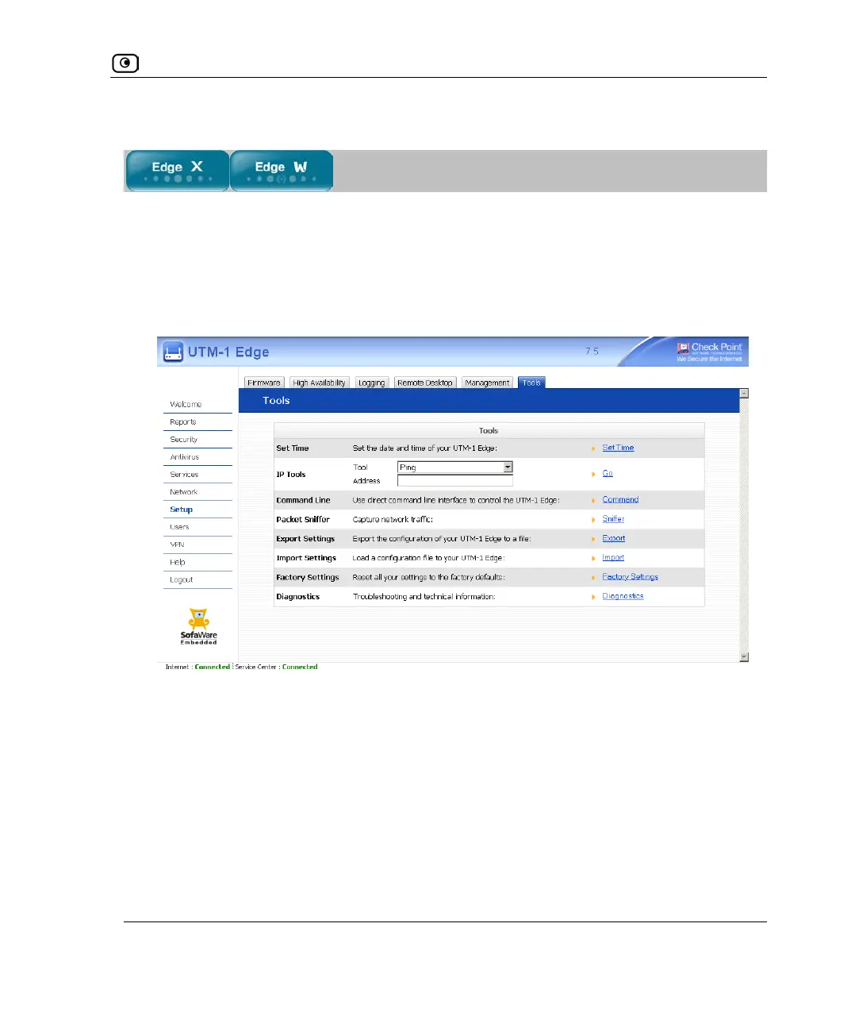
Task: Click the Diagnostics row label
Action: point(298,597)
